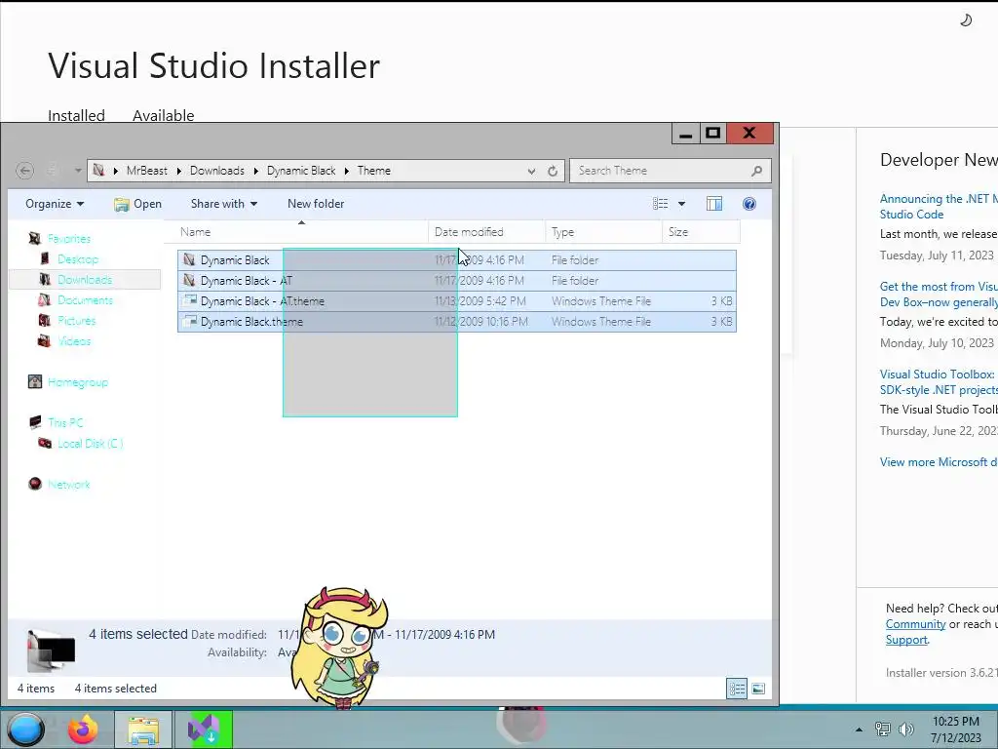This screenshot has width=998, height=749.
Task: Open Get the most from Visual link
Action: coord(939,295)
